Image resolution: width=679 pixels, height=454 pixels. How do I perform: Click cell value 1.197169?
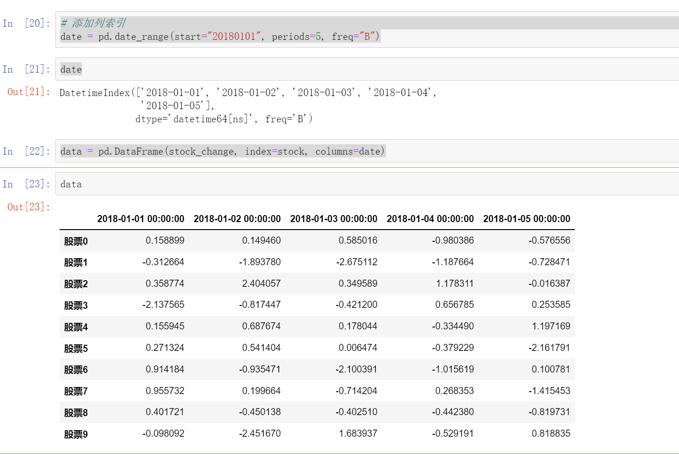point(551,326)
